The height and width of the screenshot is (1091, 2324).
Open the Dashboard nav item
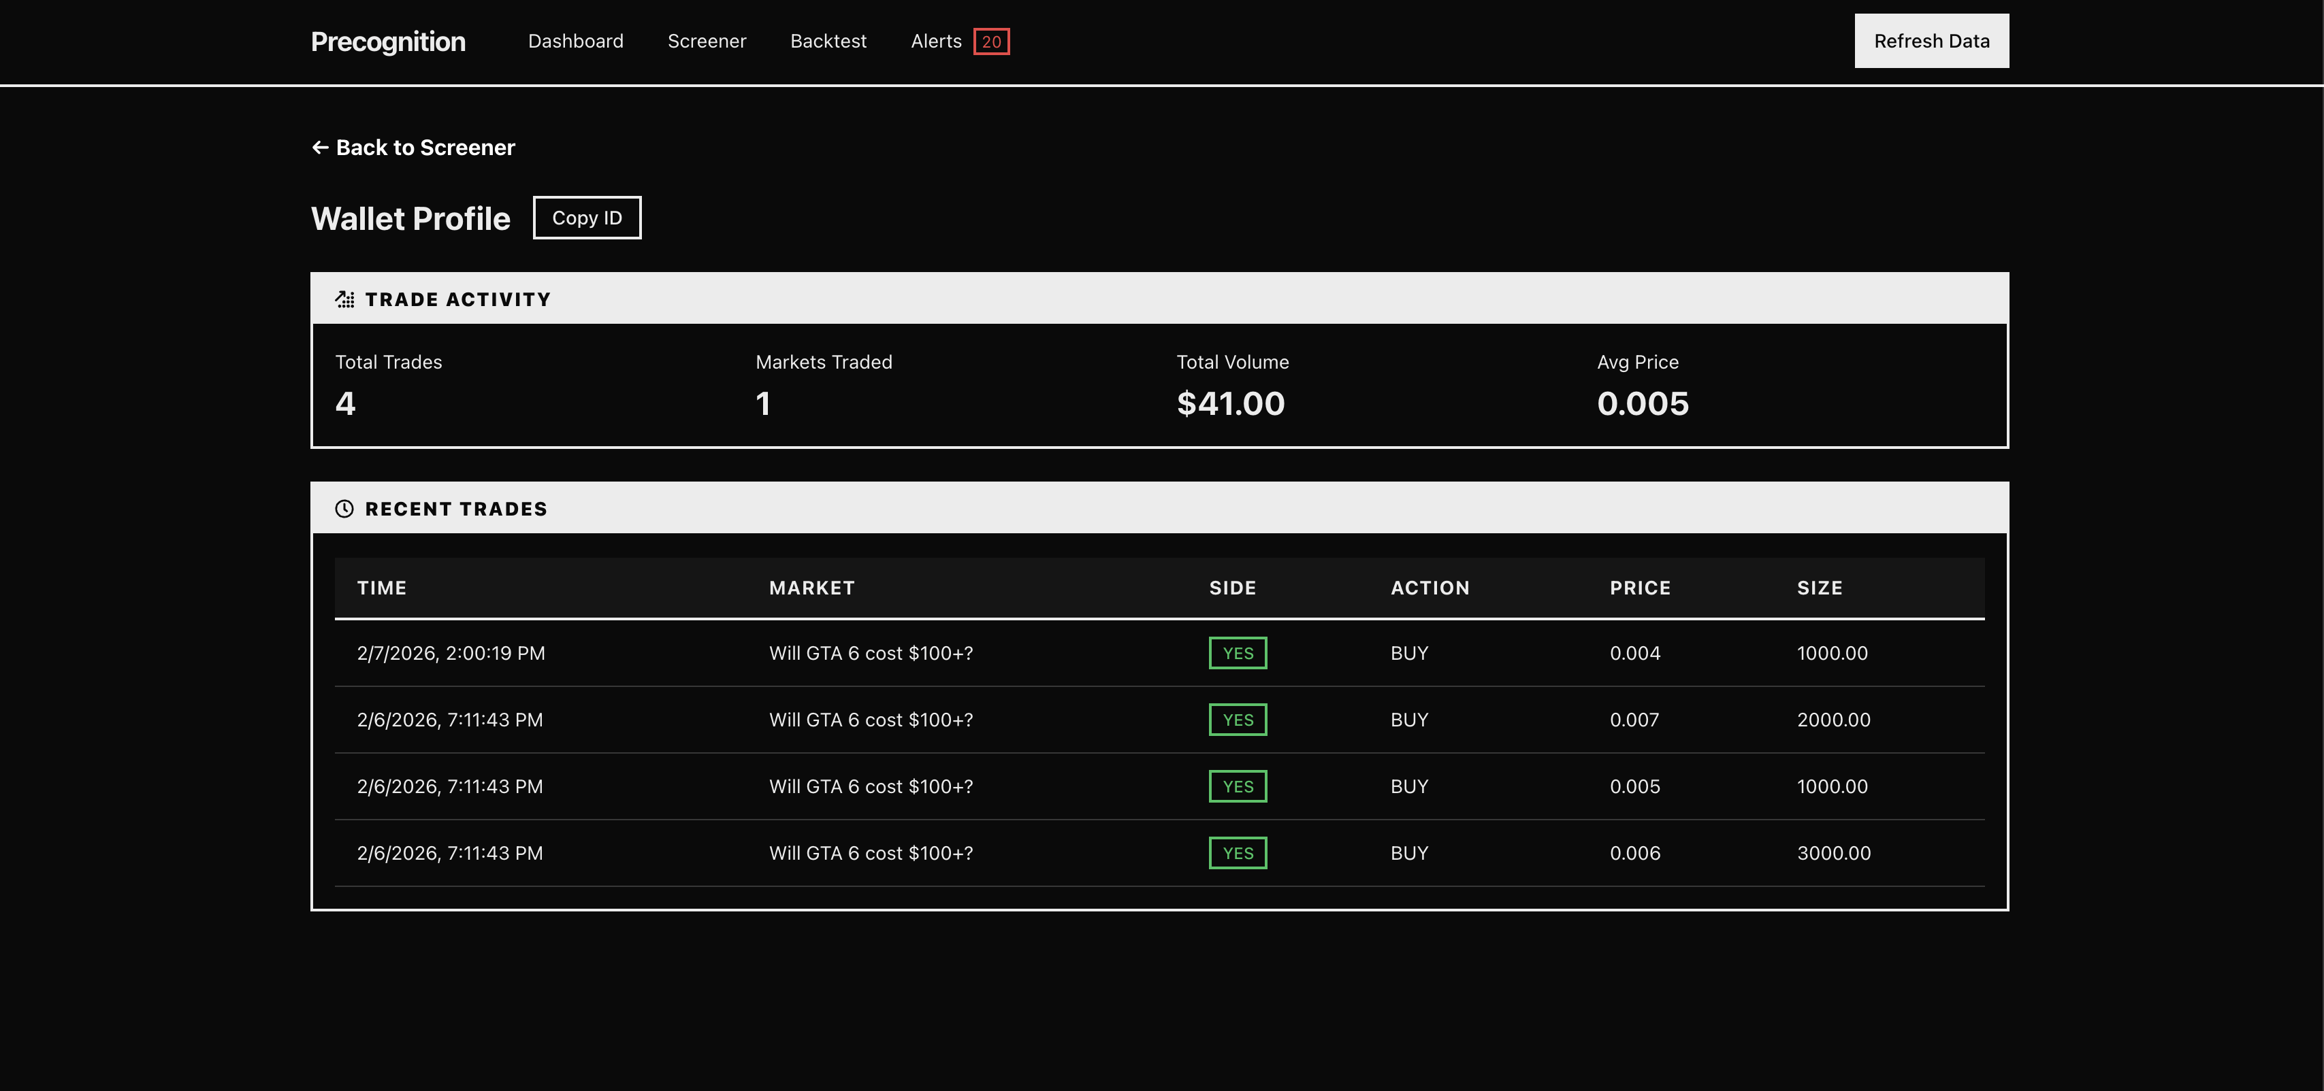click(576, 41)
